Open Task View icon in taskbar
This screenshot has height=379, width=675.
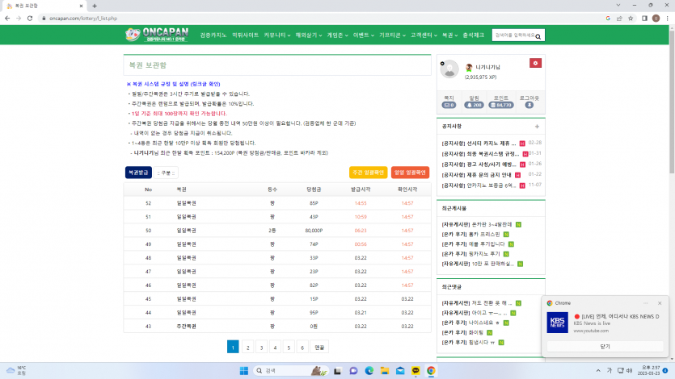(338, 371)
